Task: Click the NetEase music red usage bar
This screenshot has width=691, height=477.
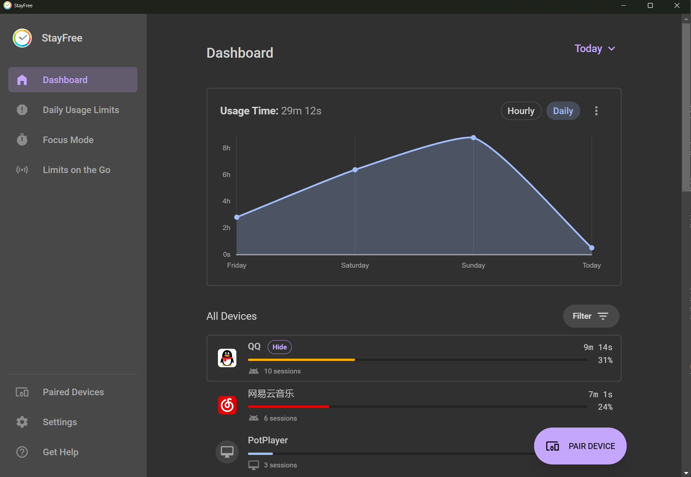Action: coord(288,407)
